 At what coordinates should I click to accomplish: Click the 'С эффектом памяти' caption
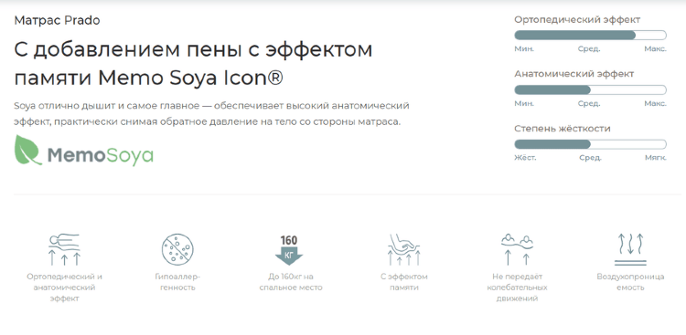click(403, 282)
